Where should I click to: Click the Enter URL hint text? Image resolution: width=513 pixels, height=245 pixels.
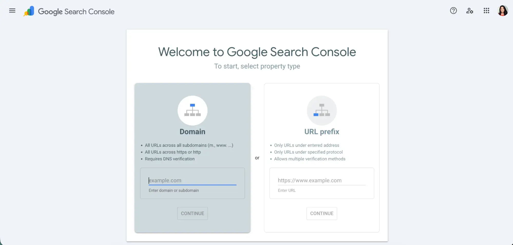click(287, 190)
